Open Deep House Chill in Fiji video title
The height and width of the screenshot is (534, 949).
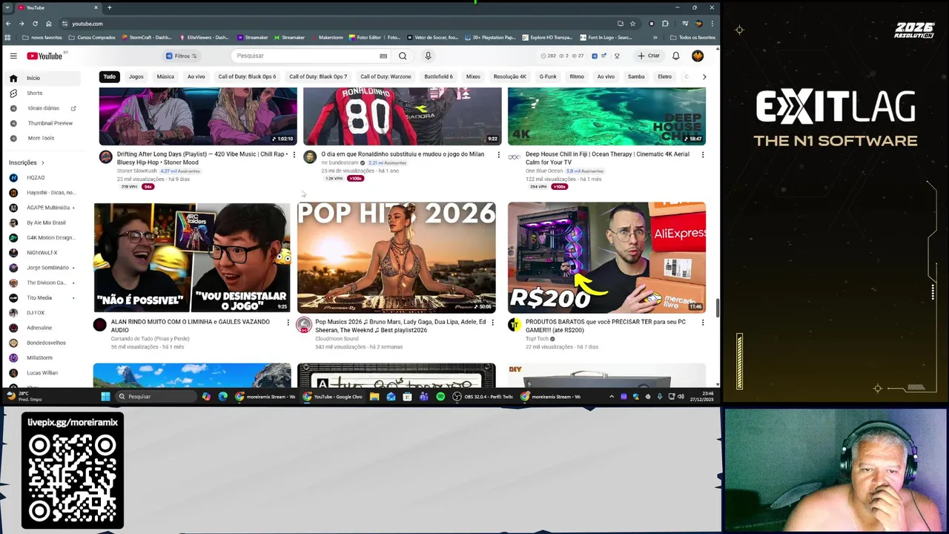(607, 158)
